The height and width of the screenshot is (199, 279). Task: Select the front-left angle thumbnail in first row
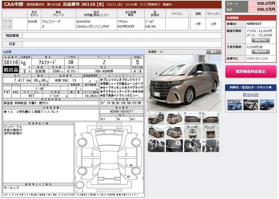(156, 118)
